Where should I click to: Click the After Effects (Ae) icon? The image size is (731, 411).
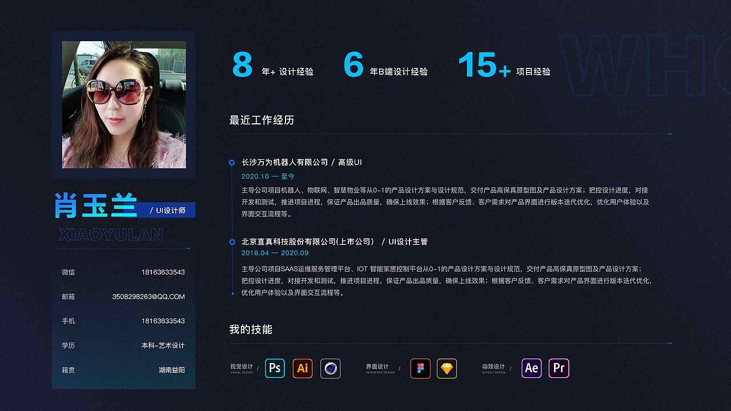point(532,368)
